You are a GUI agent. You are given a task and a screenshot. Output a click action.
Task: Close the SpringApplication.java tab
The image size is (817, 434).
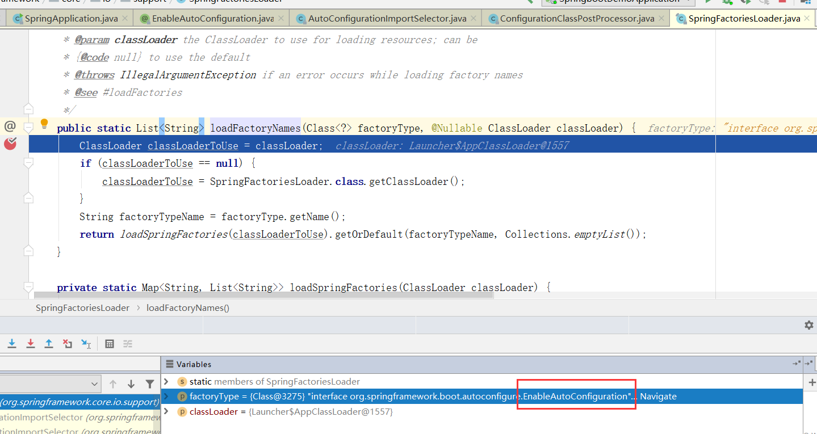click(125, 19)
